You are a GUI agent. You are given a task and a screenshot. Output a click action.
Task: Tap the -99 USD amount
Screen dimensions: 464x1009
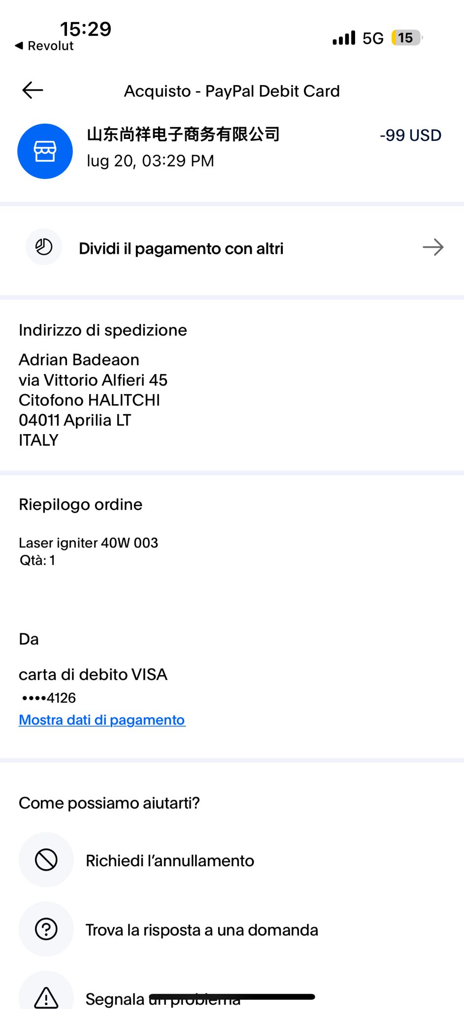[x=410, y=135]
